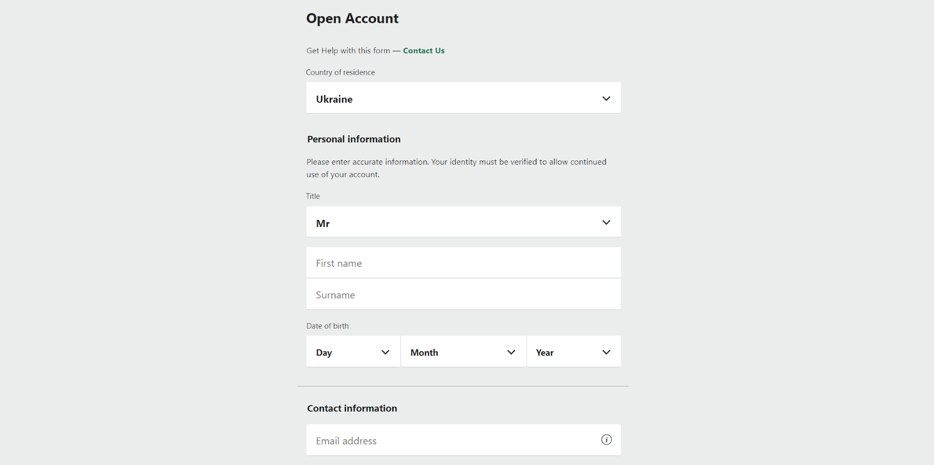The image size is (934, 465).
Task: Click the Country of residence label
Action: click(x=340, y=72)
